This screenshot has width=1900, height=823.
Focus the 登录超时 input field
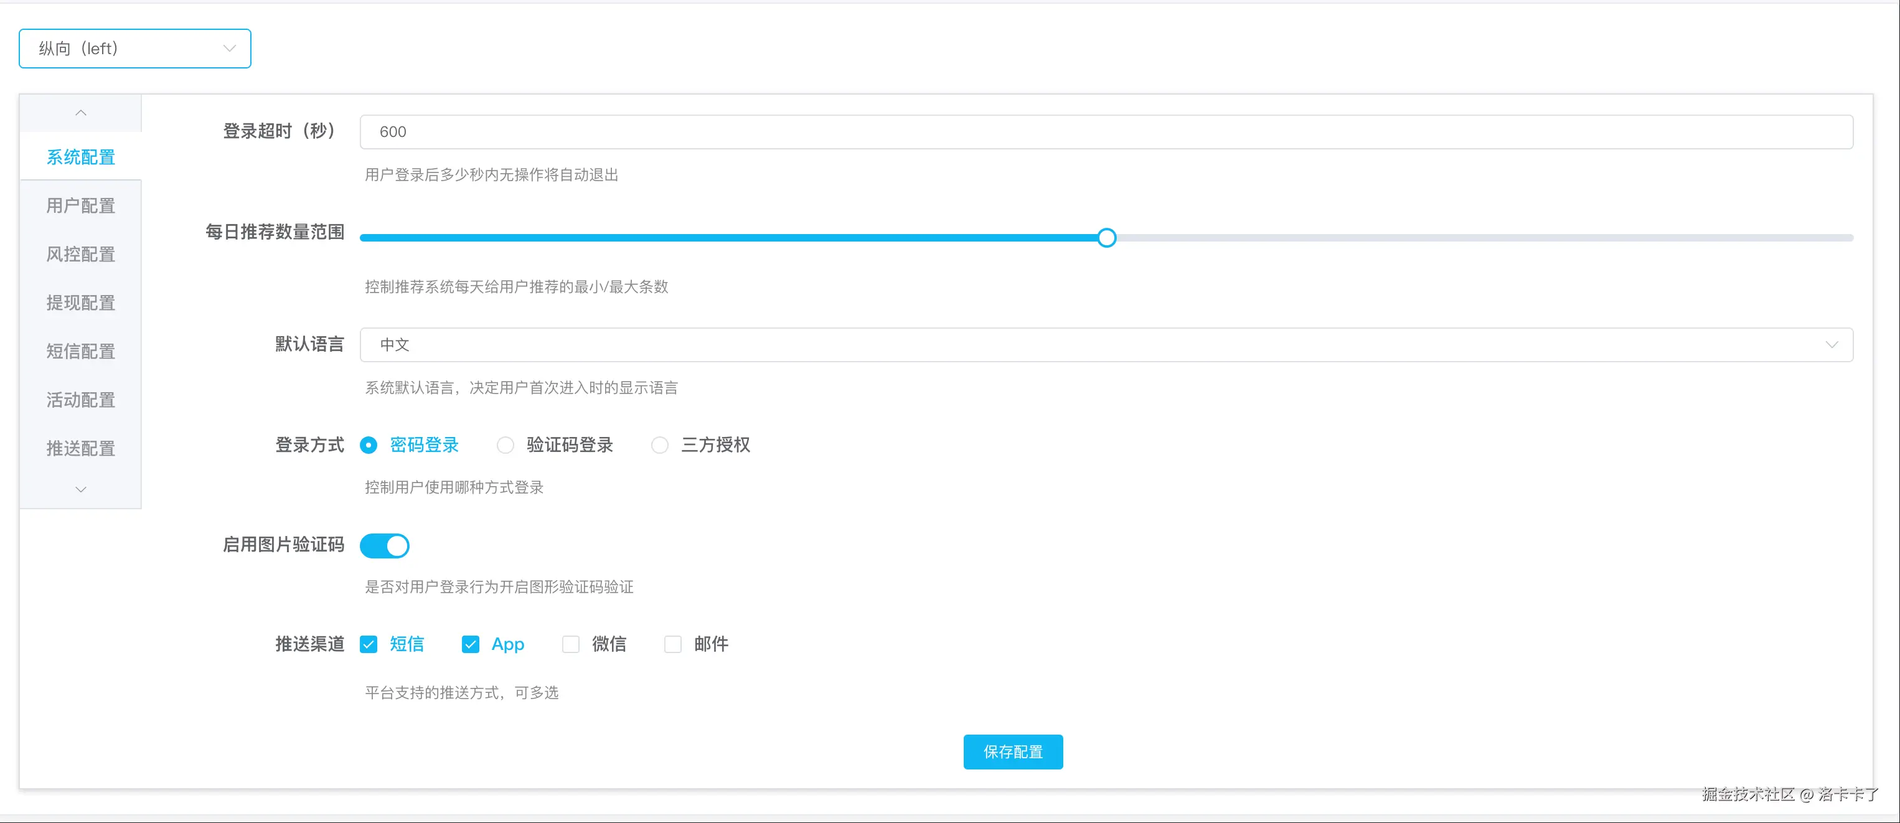tap(1106, 132)
